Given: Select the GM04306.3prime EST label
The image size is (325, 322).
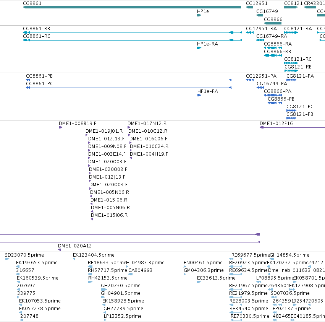Looking at the screenshot, I should pos(204,270).
